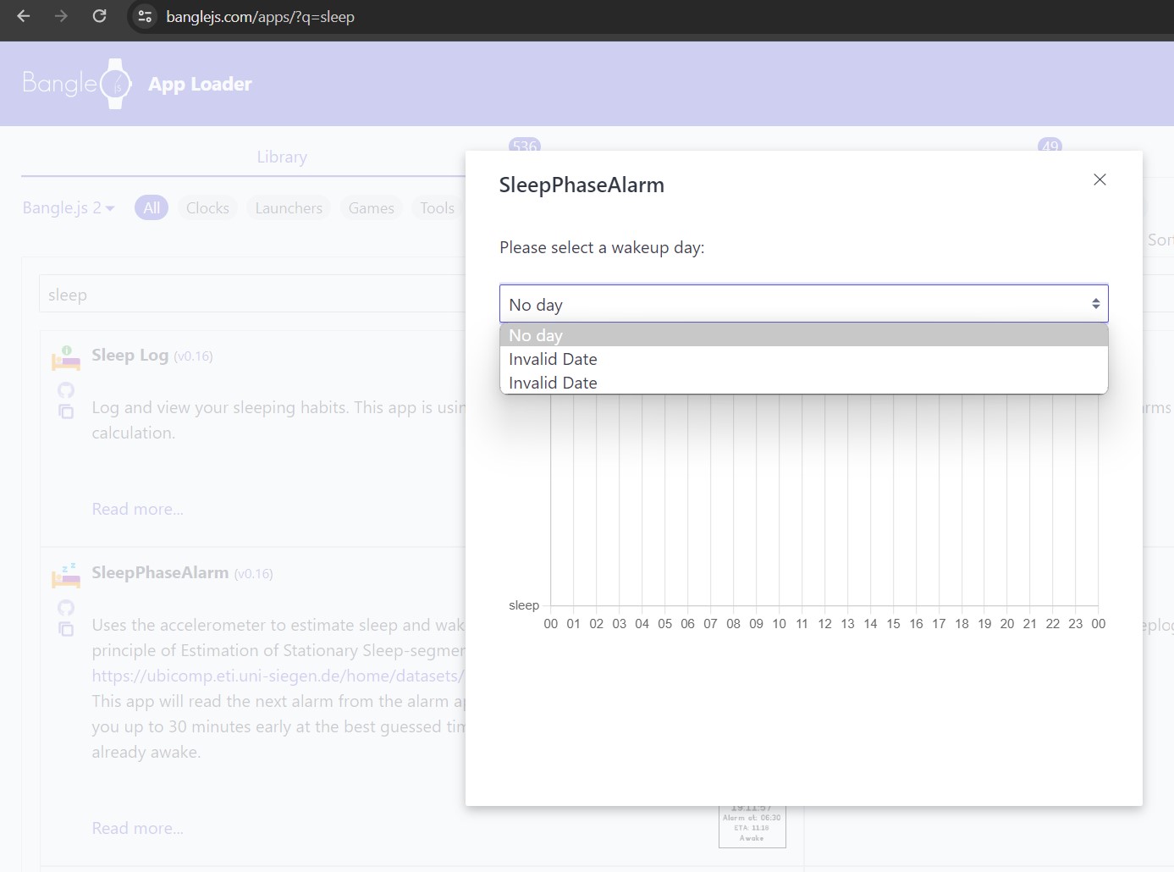Select the All filter chip
Viewport: 1174px width, 872px height.
coord(152,207)
